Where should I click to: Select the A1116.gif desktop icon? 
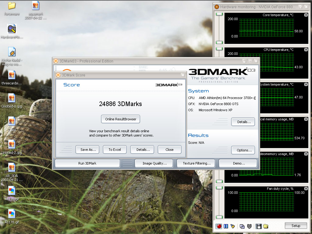[12, 193]
